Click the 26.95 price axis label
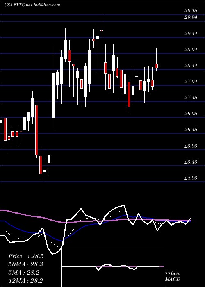The image size is (205, 287). pyautogui.click(x=191, y=114)
